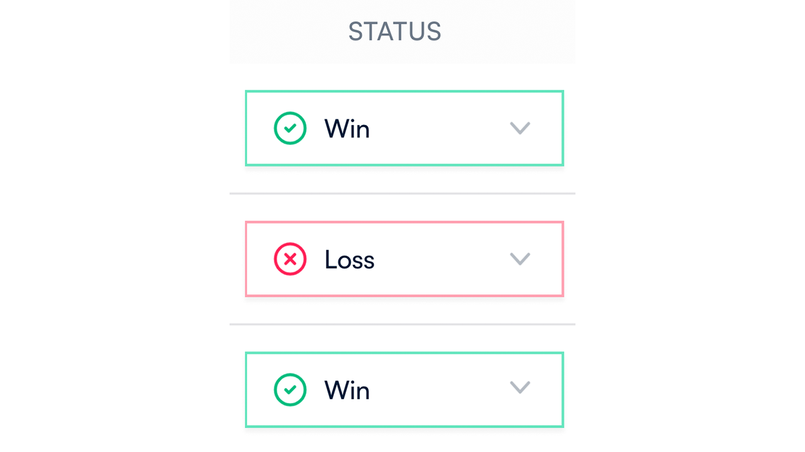
Task: Click the red X circle icon beside Loss
Action: 290,259
